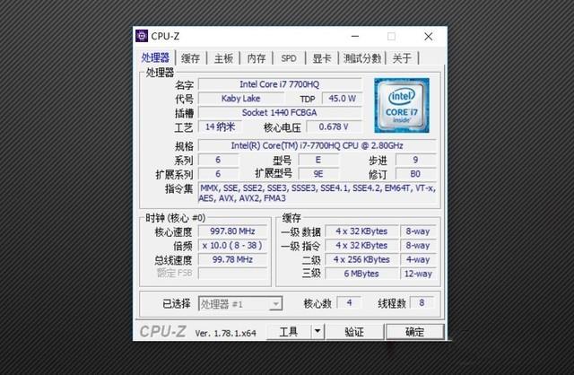
Task: Expand the 工具 button dropdown arrow
Action: (x=317, y=331)
